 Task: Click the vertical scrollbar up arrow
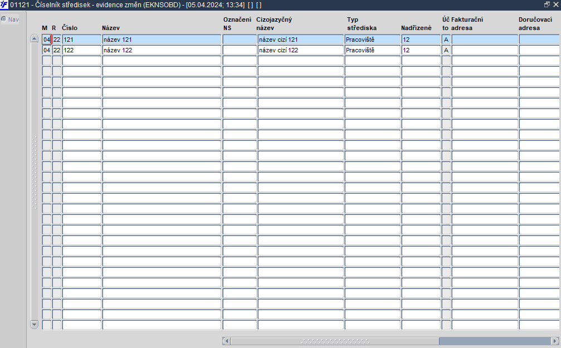tap(35, 38)
